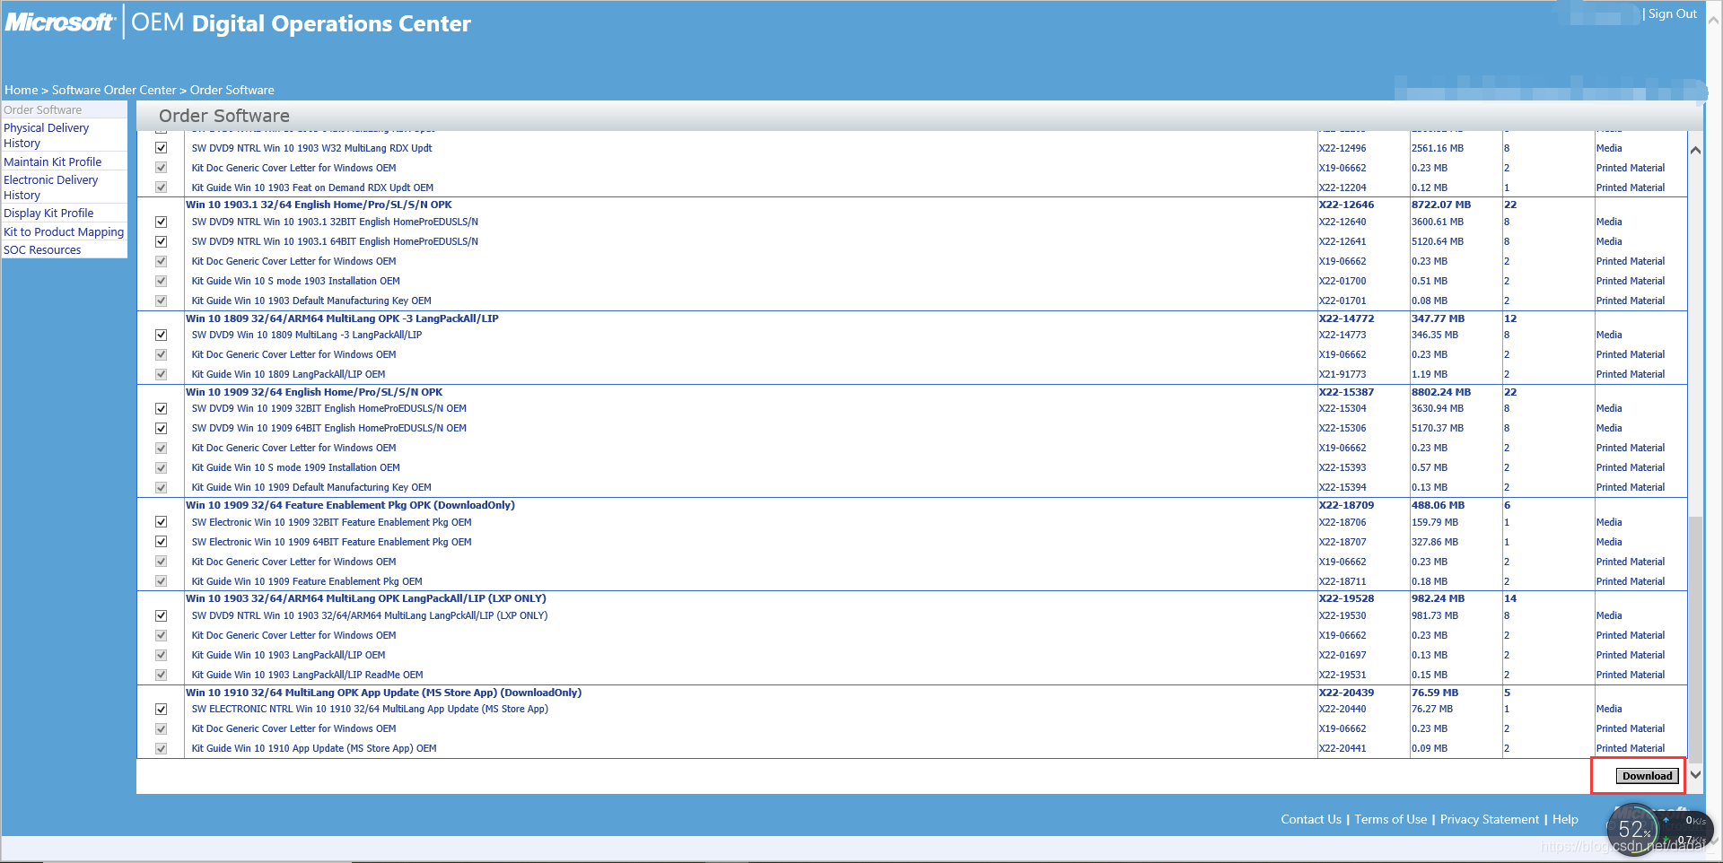Image resolution: width=1723 pixels, height=863 pixels.
Task: Click size value 982.24 MB
Action: pyautogui.click(x=1438, y=598)
